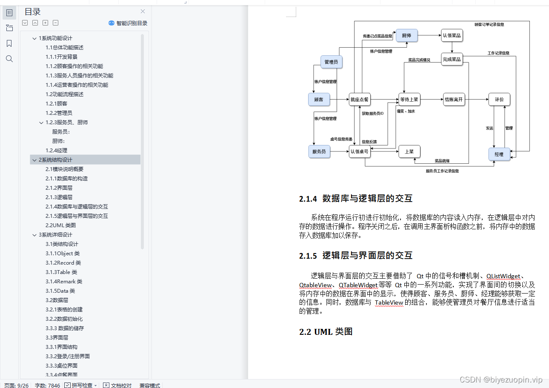The height and width of the screenshot is (388, 549).
Task: Select the 服务员: outline sub-entry
Action: tap(61, 131)
